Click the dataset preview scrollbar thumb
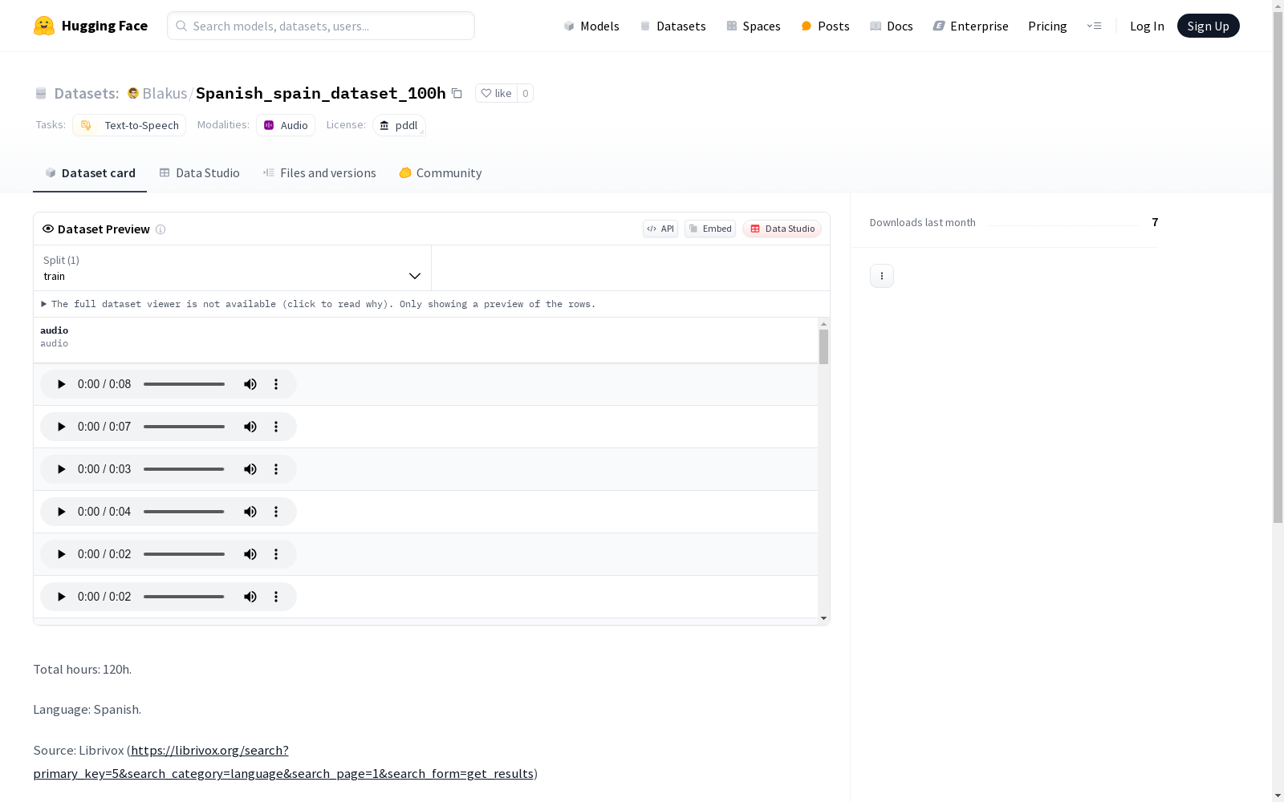1284x802 pixels. pyautogui.click(x=823, y=346)
